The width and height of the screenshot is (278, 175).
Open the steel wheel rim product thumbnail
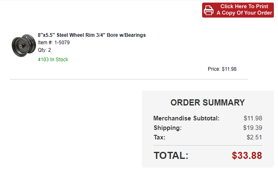[x=22, y=45]
